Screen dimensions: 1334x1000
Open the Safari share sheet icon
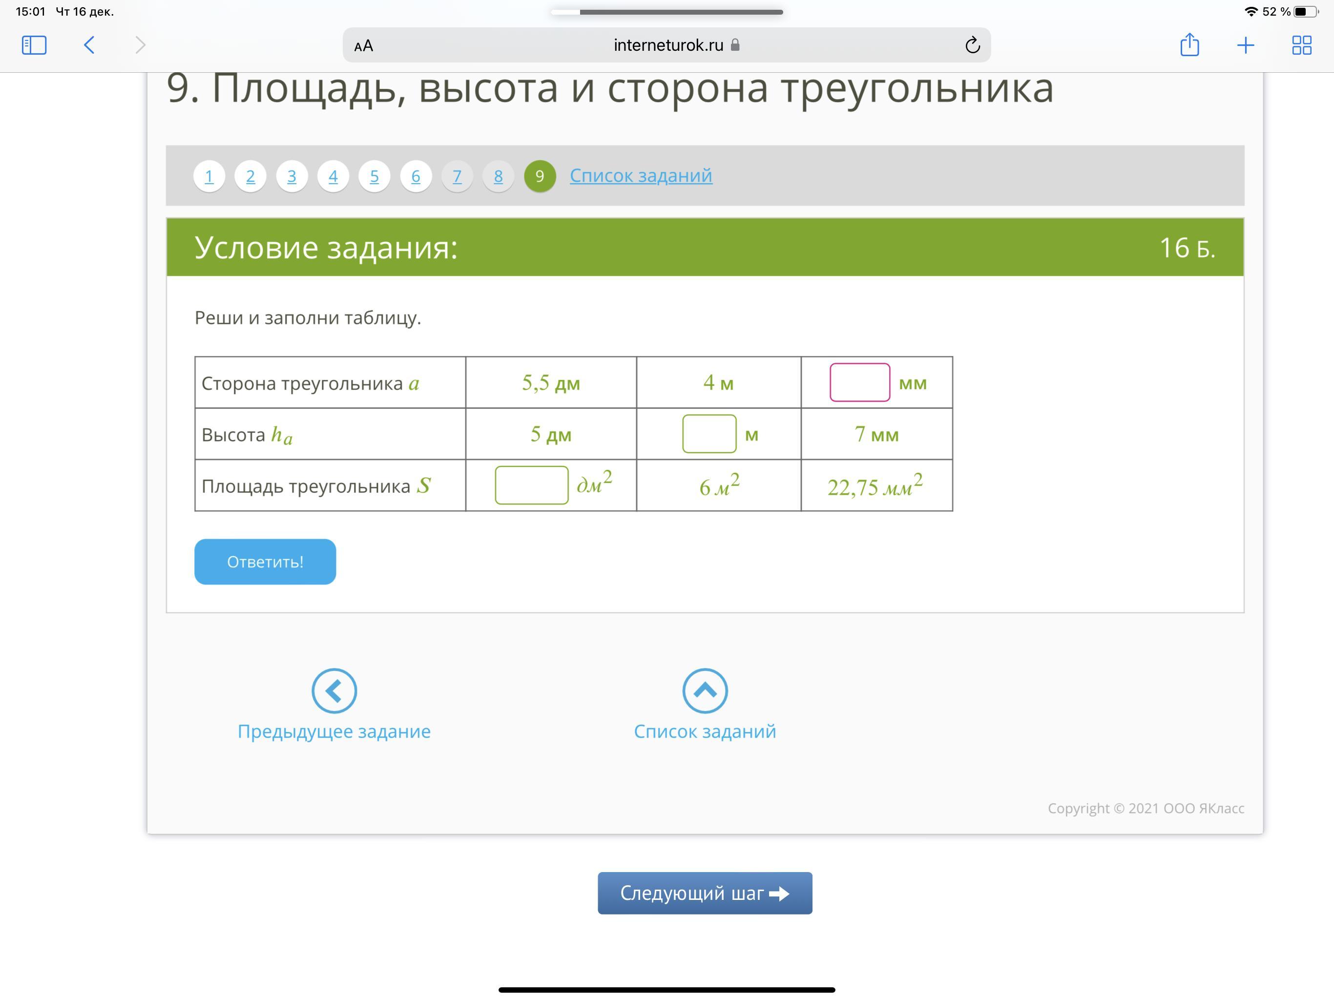[x=1189, y=45]
